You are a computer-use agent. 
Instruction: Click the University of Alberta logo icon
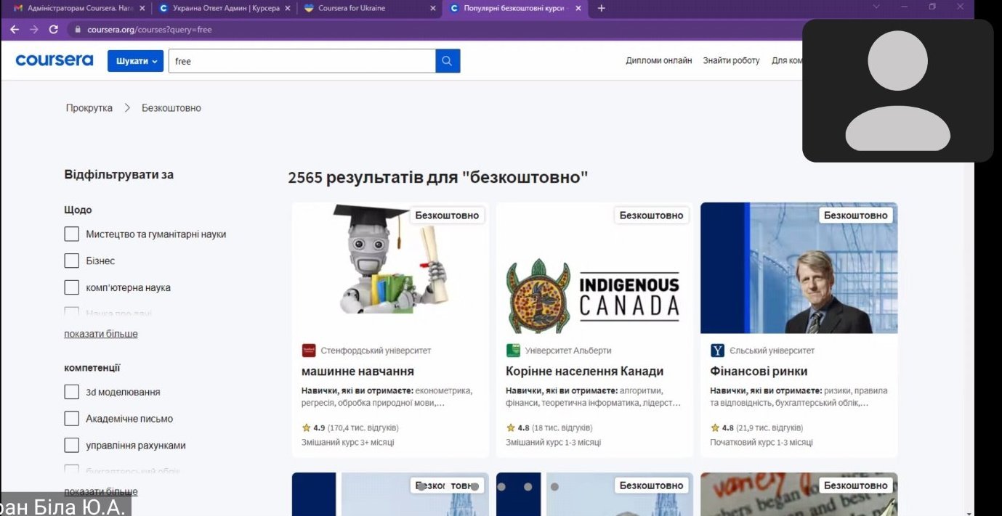513,351
